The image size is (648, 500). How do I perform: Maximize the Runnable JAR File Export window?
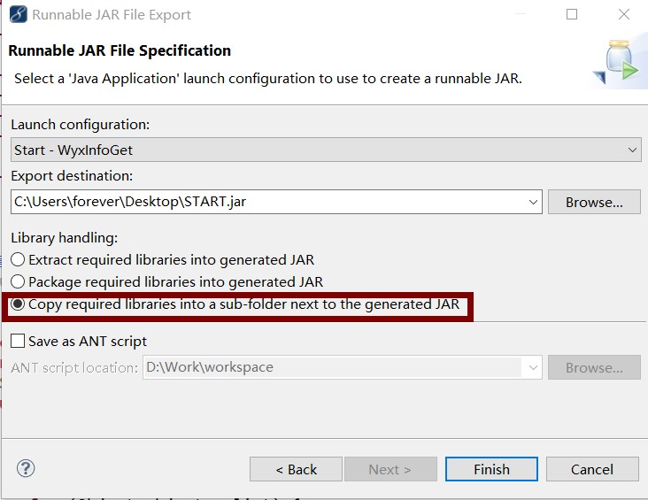pos(572,14)
